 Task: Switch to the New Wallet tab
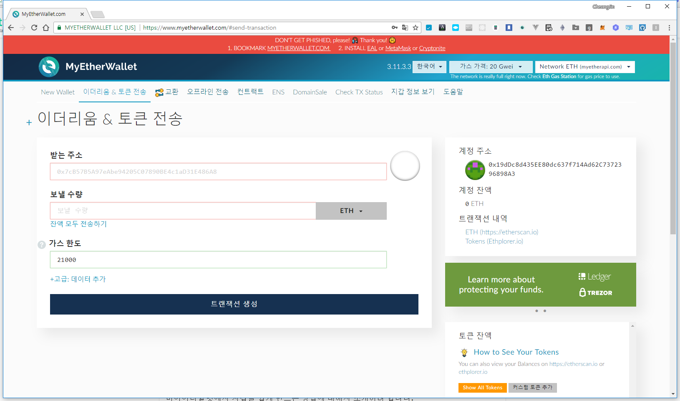pyautogui.click(x=58, y=92)
